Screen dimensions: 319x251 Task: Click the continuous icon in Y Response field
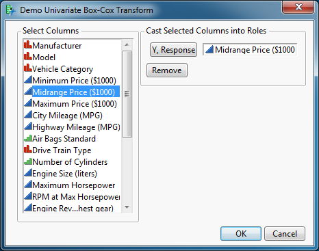209,49
